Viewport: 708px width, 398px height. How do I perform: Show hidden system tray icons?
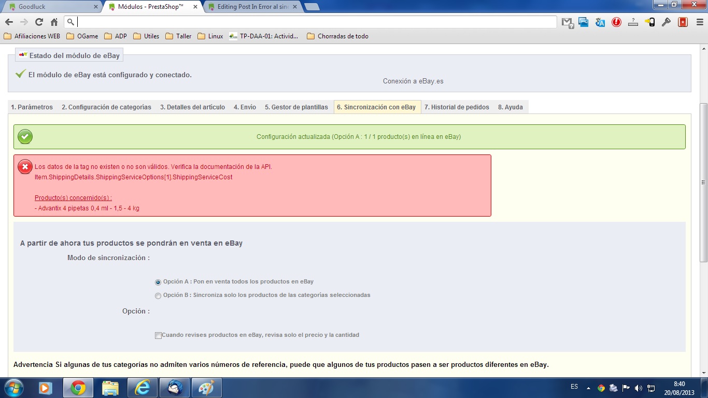point(588,388)
